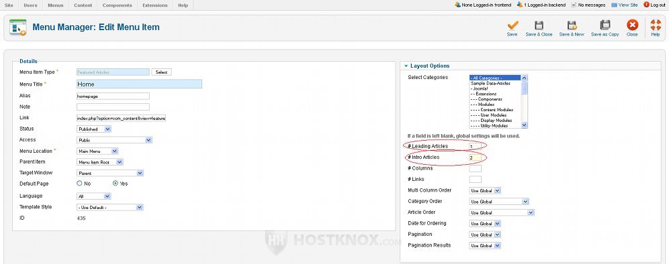Image resolution: width=669 pixels, height=264 pixels.
Task: Open the Content menu
Action: [83, 5]
